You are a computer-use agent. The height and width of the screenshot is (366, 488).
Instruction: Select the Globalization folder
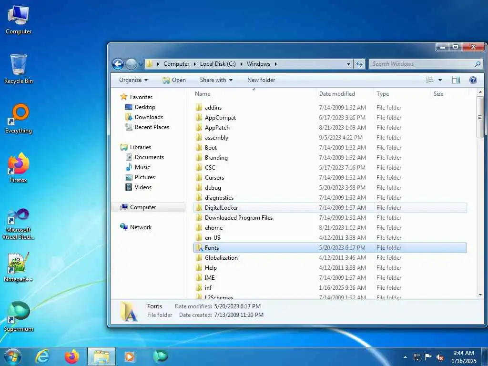tap(330, 258)
